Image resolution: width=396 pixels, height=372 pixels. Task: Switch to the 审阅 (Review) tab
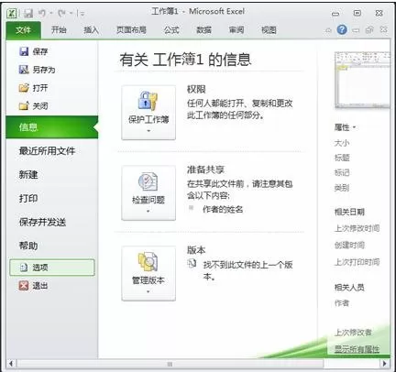coord(236,30)
